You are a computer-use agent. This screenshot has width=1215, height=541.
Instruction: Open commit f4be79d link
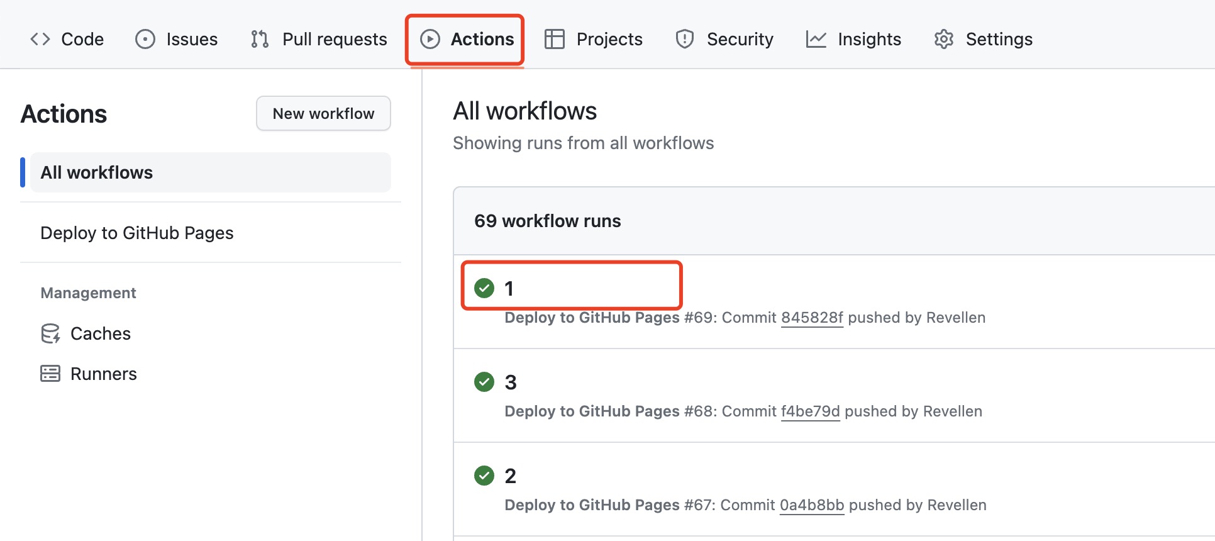(x=810, y=411)
